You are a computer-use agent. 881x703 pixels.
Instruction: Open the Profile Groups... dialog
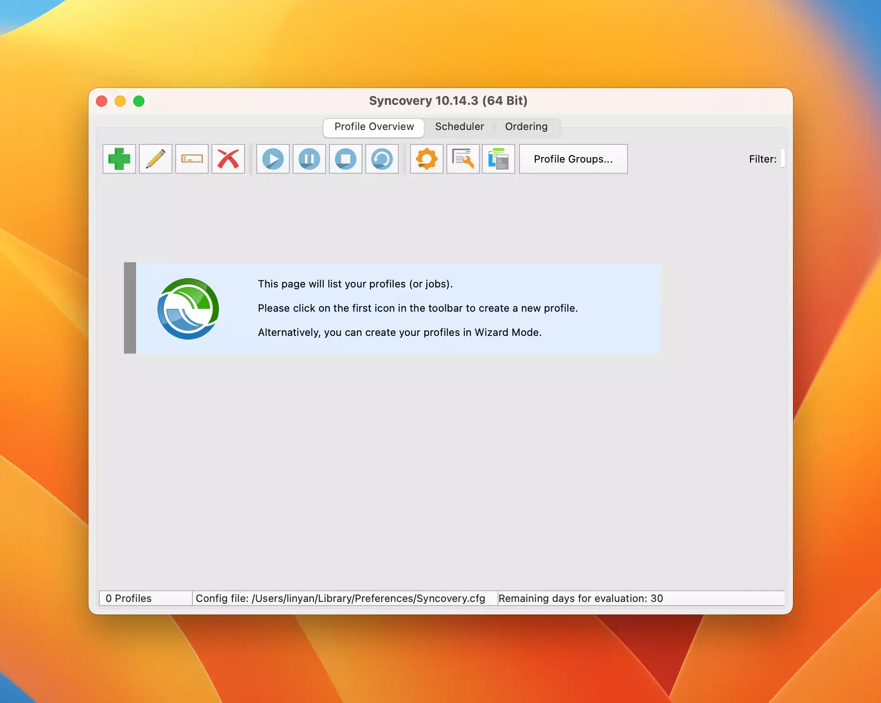tap(573, 159)
